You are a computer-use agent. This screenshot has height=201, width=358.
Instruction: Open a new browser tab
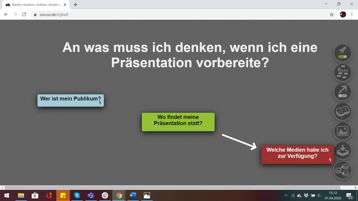point(75,4)
